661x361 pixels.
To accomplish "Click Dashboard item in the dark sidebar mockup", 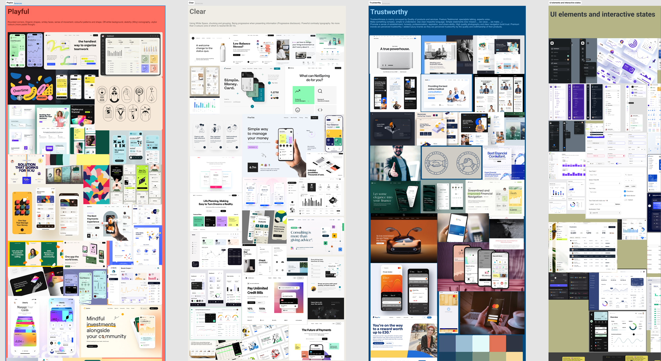I will pos(560,49).
